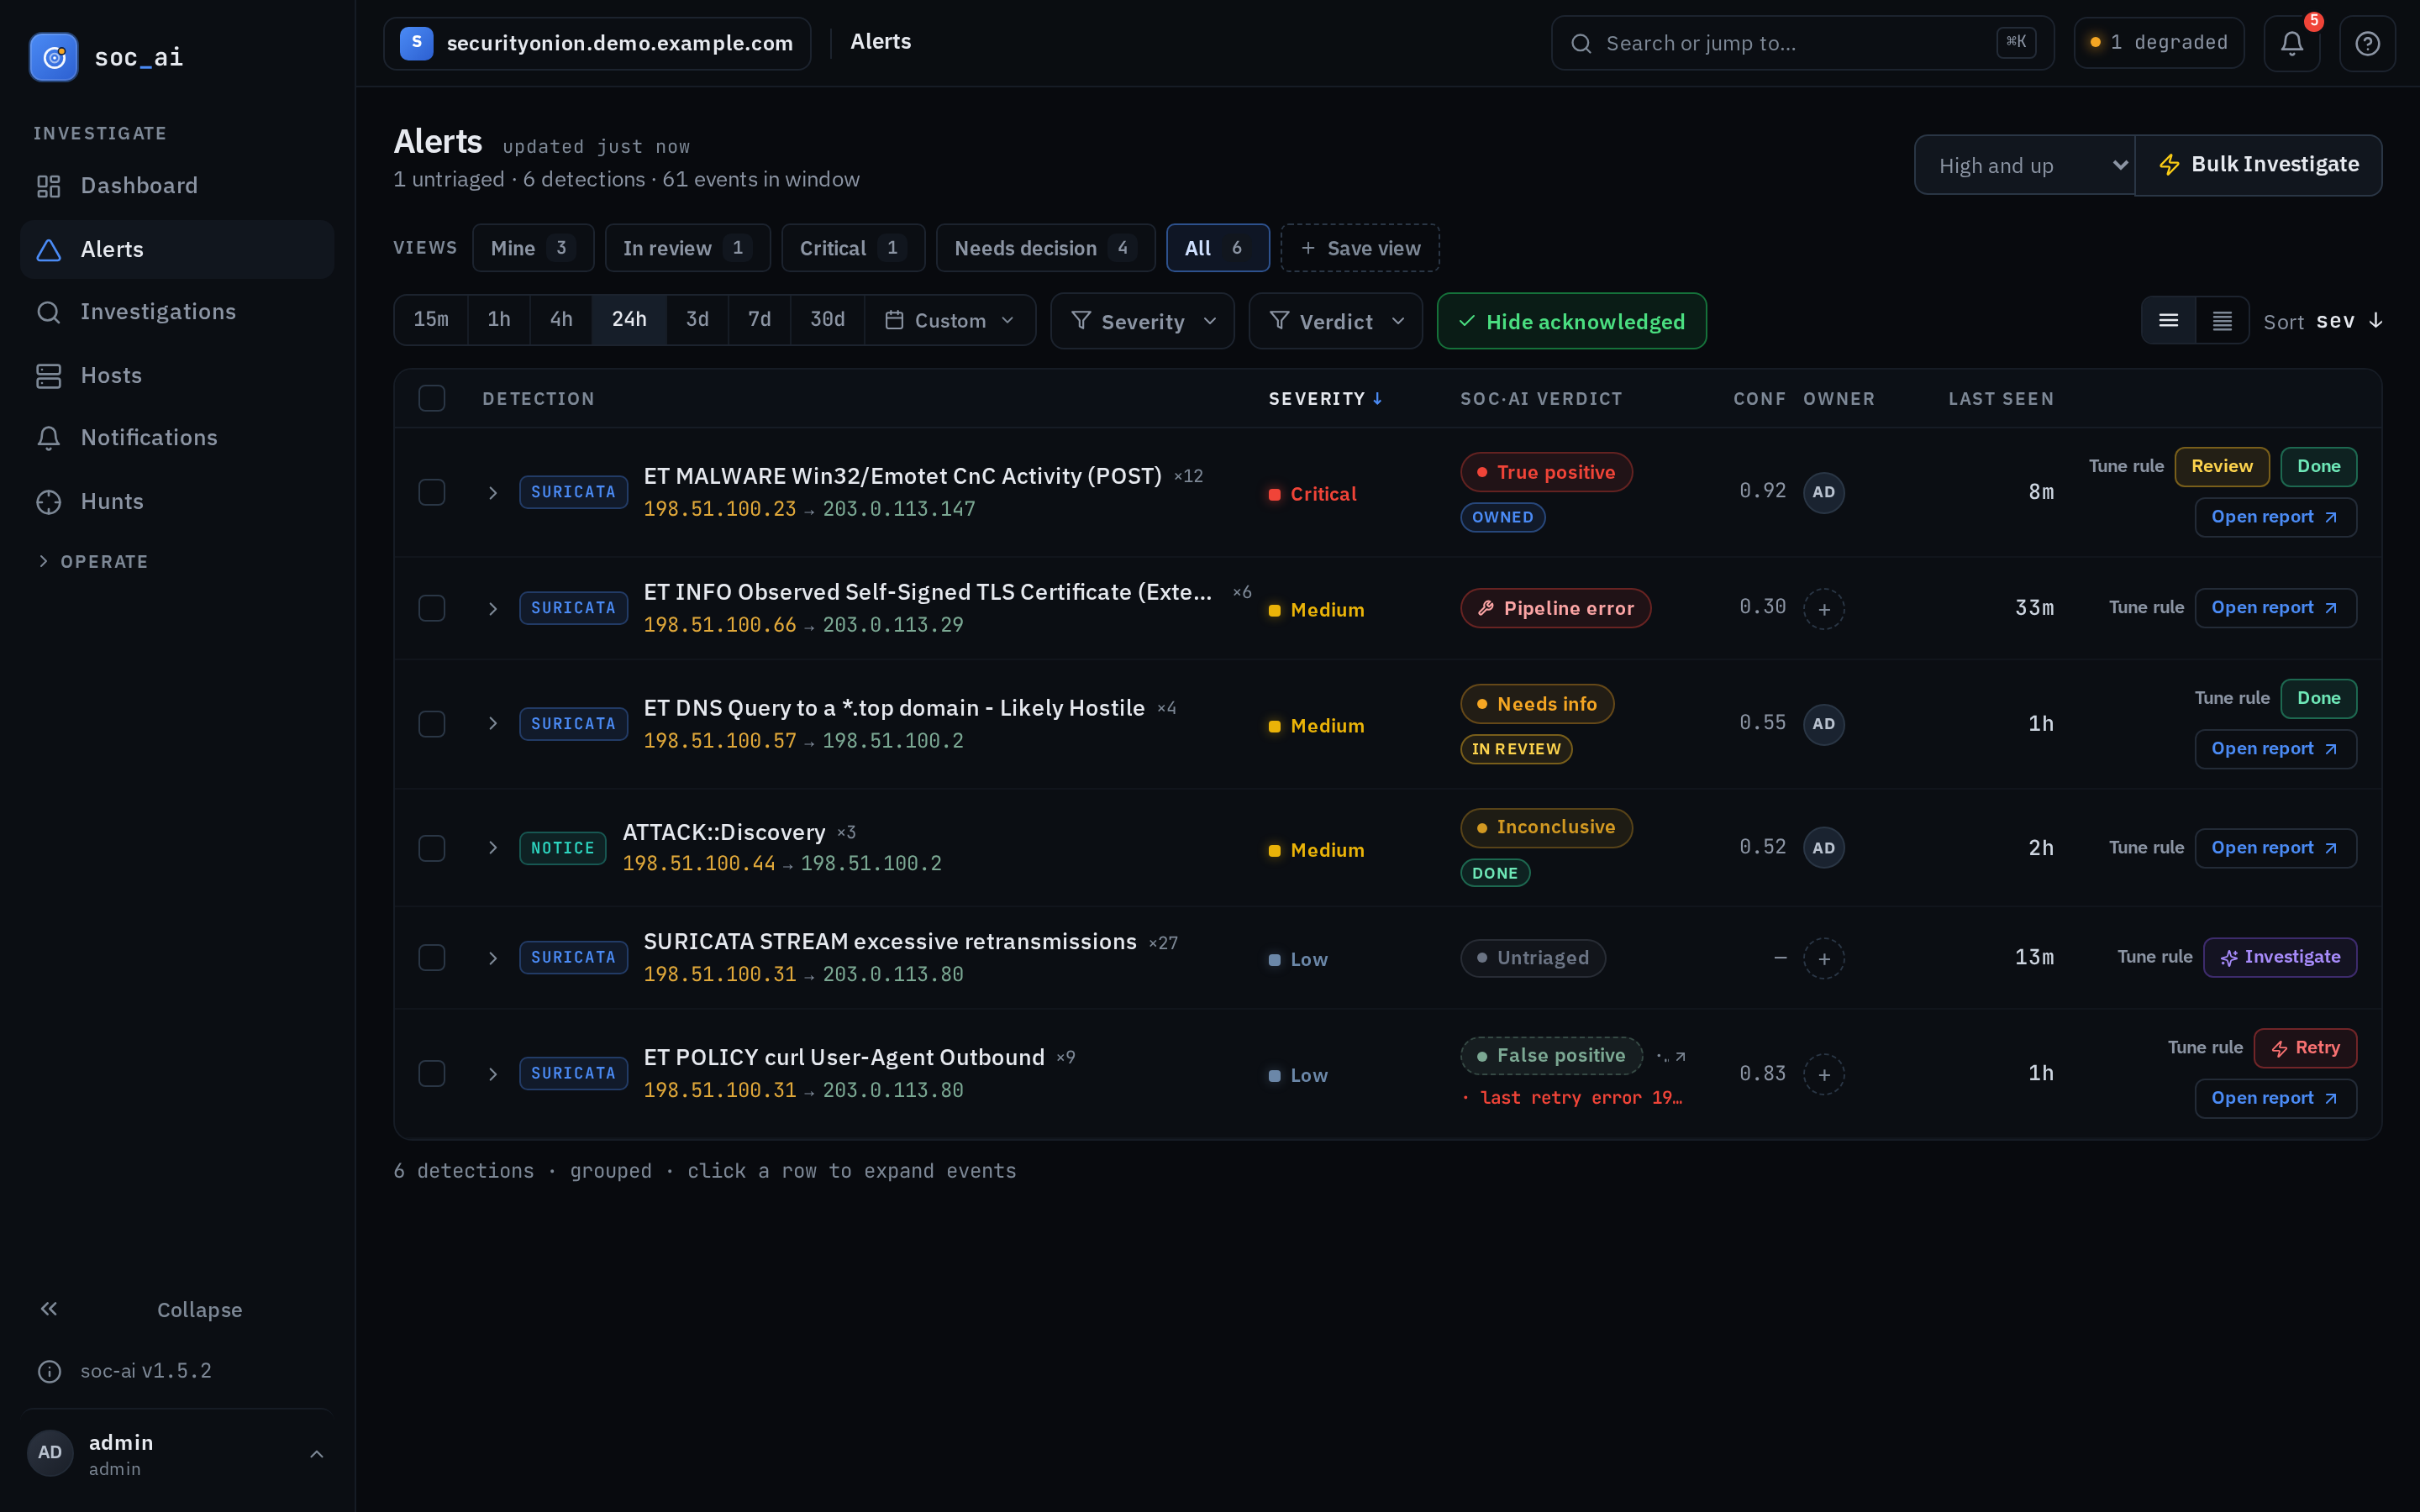Open Dashboard from the sidebar
This screenshot has height=1512, width=2420.
click(177, 186)
